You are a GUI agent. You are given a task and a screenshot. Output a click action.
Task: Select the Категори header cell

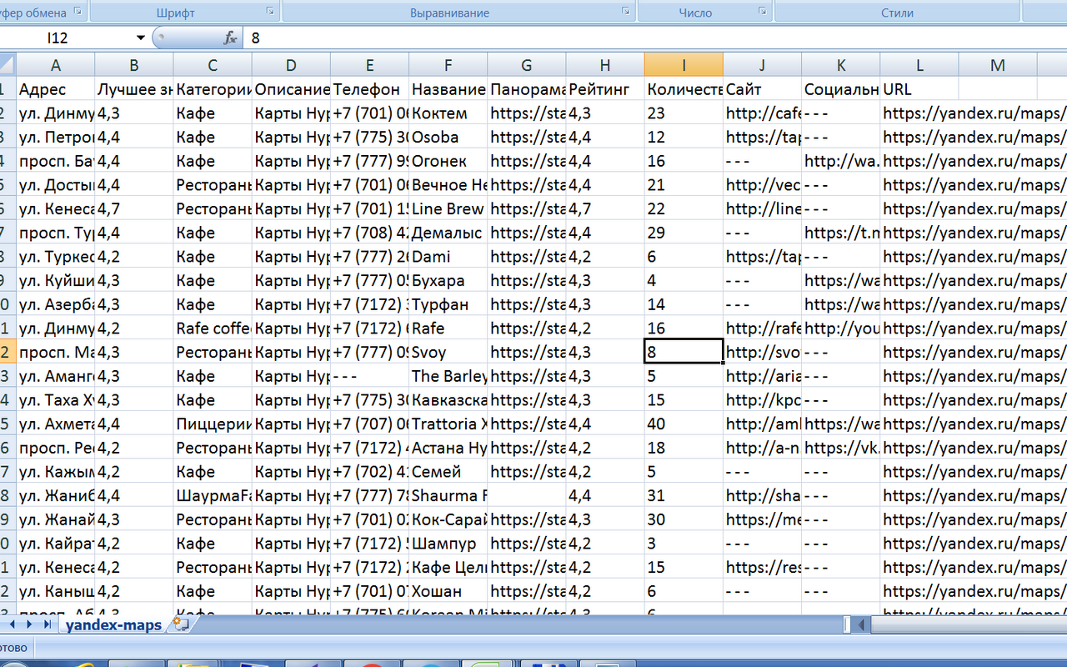point(213,89)
